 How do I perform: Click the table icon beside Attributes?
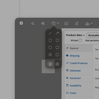[x=67, y=70]
